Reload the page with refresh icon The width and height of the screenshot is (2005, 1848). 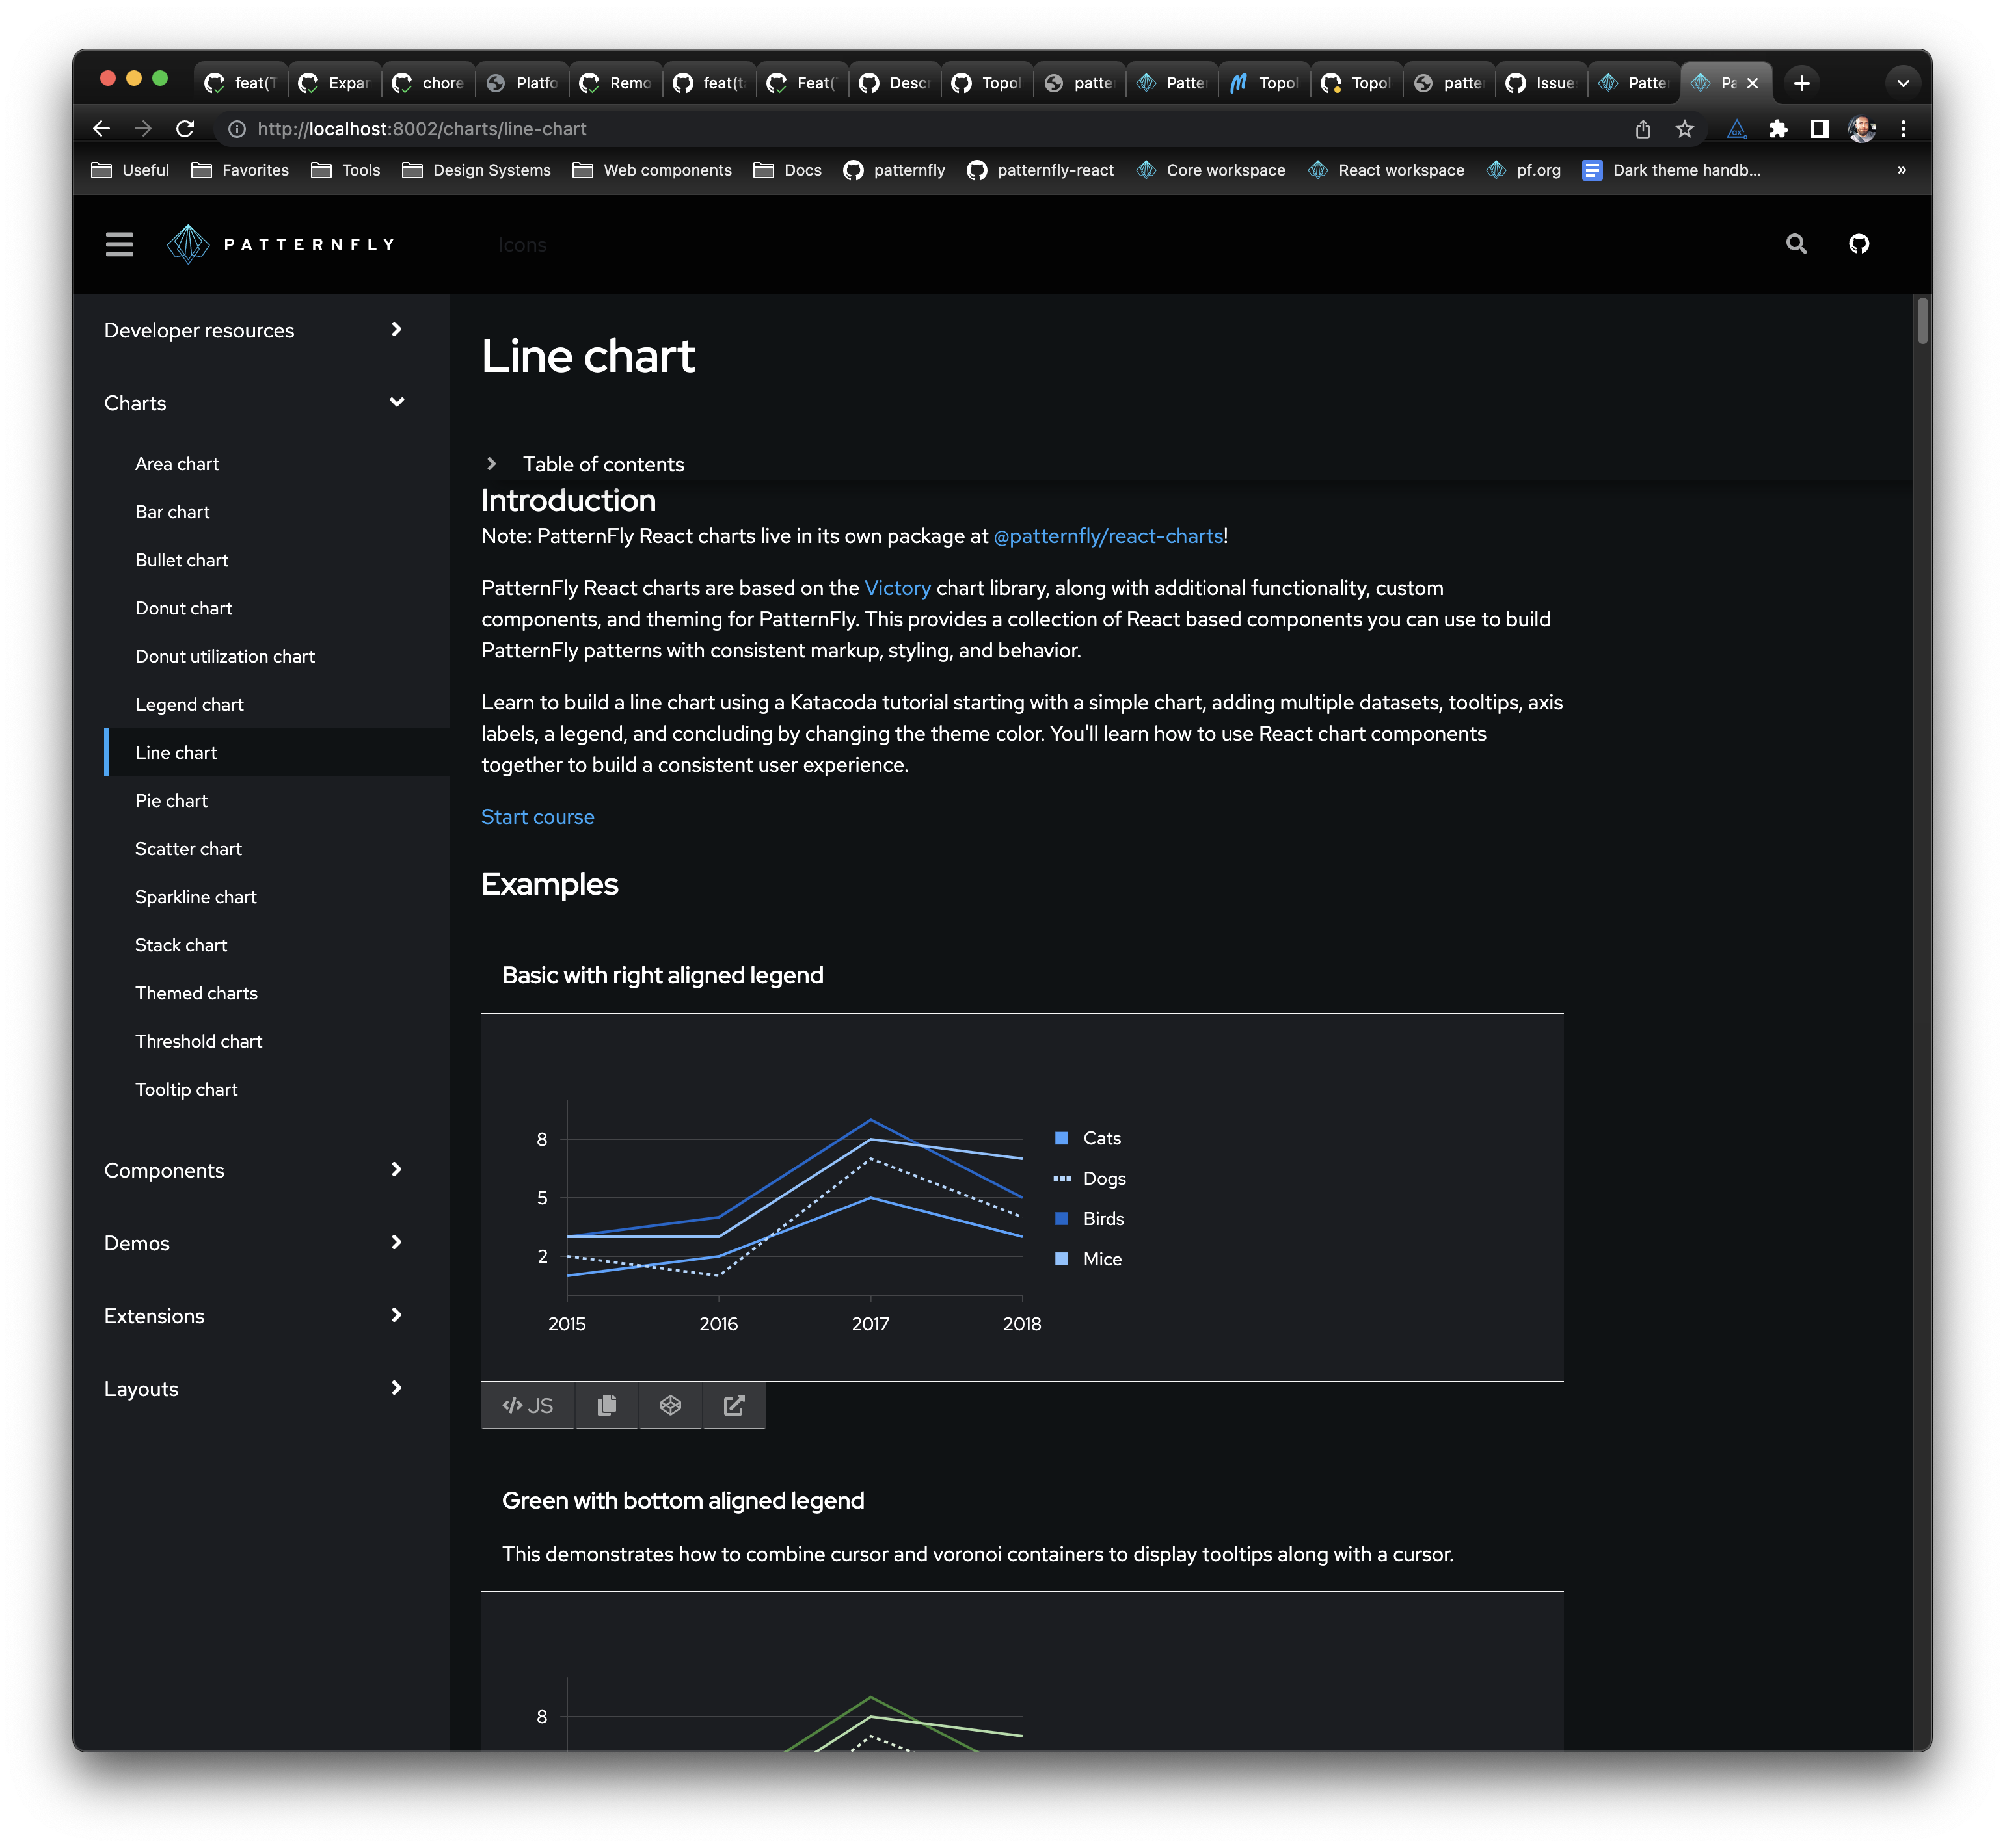coord(185,129)
